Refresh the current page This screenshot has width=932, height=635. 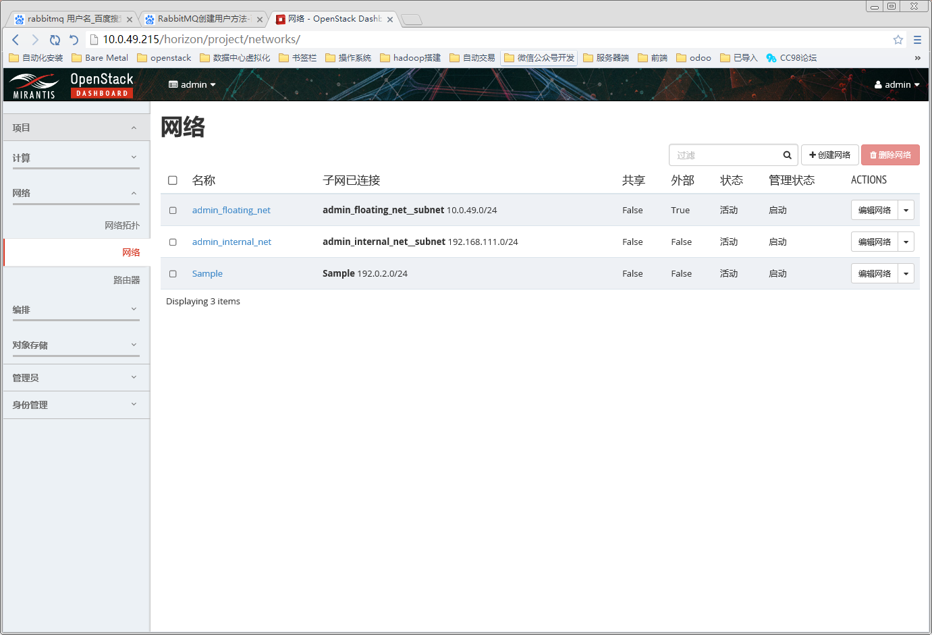[x=55, y=40]
